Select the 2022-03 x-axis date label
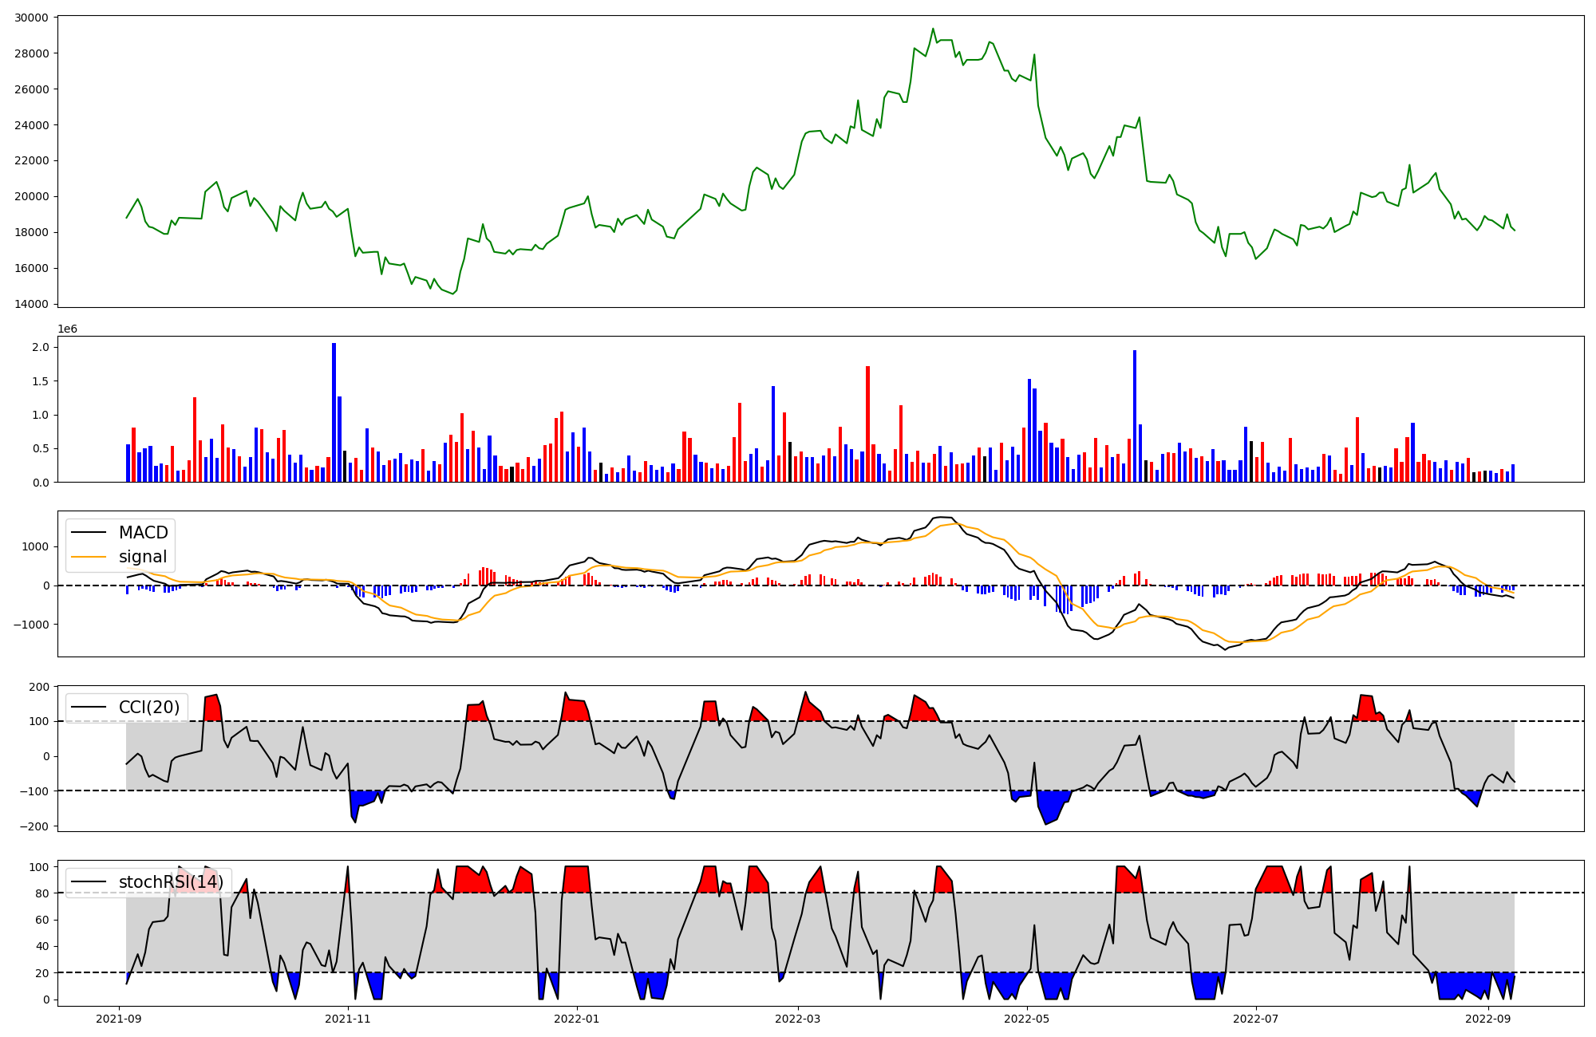 (x=798, y=1019)
